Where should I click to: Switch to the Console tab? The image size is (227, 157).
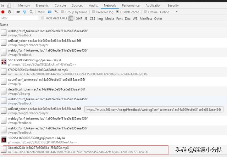pos(60,6)
